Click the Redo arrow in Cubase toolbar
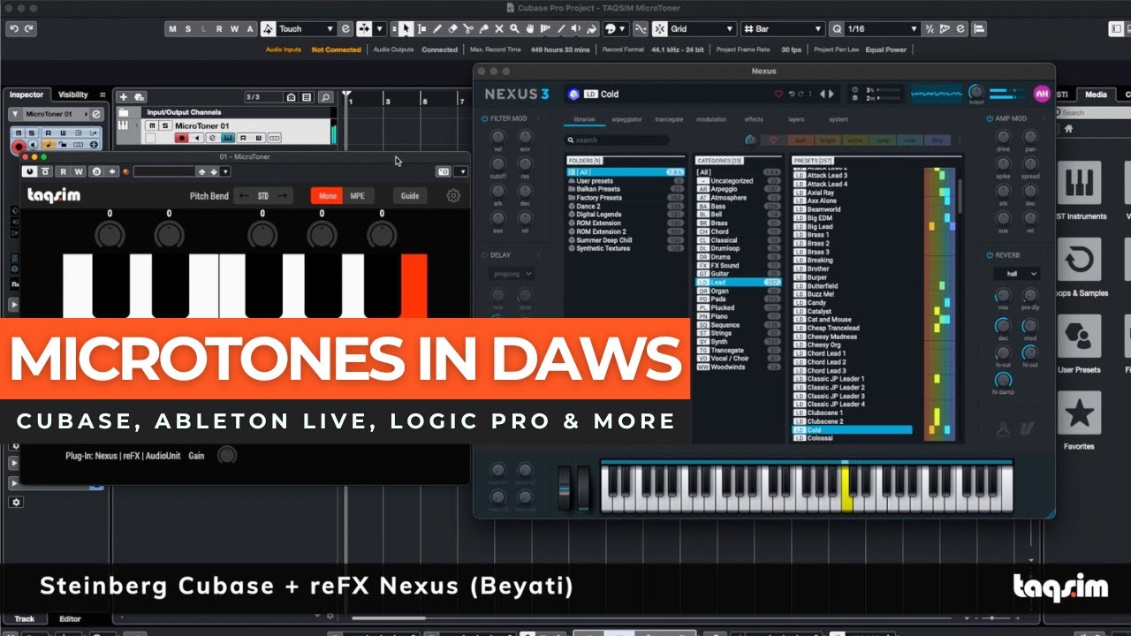Screen dimensions: 1131x636 click(x=29, y=29)
